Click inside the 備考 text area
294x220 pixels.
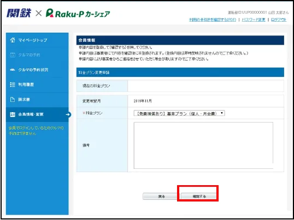pyautogui.click(x=203, y=145)
